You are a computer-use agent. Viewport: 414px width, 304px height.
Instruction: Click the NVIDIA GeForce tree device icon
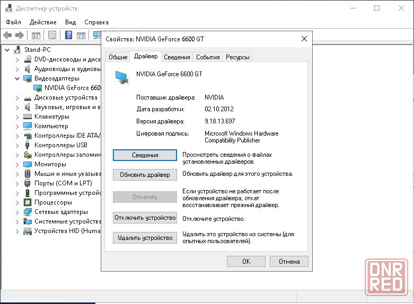pos(38,88)
